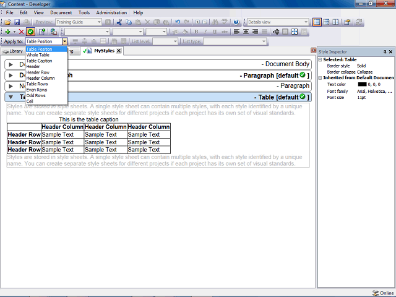Viewport: 396px width, 297px height.
Task: Pin the Style Inspector panel
Action: tap(385, 52)
